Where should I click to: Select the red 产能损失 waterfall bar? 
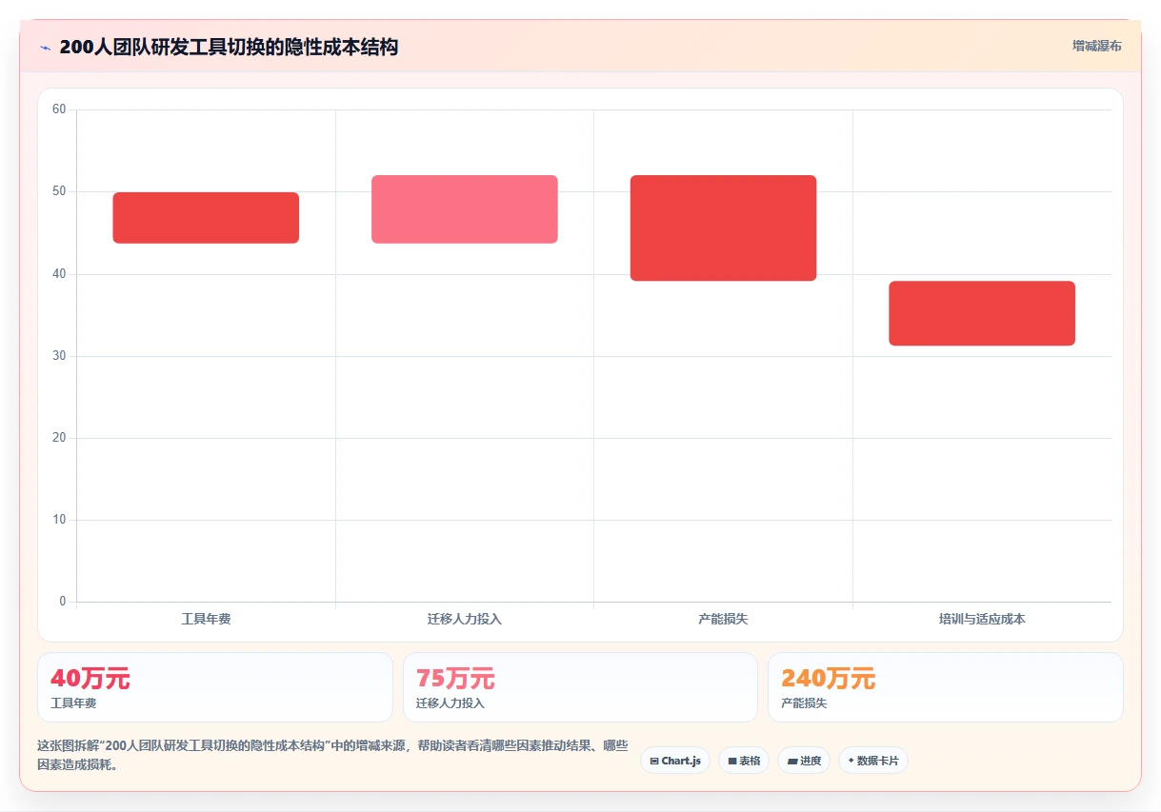coord(724,228)
